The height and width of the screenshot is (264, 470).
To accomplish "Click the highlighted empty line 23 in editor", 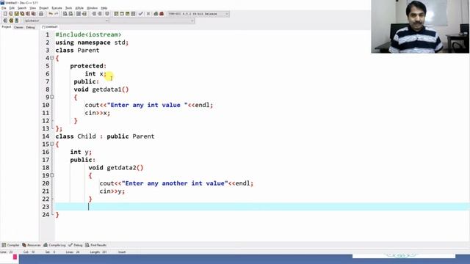I will (262, 207).
